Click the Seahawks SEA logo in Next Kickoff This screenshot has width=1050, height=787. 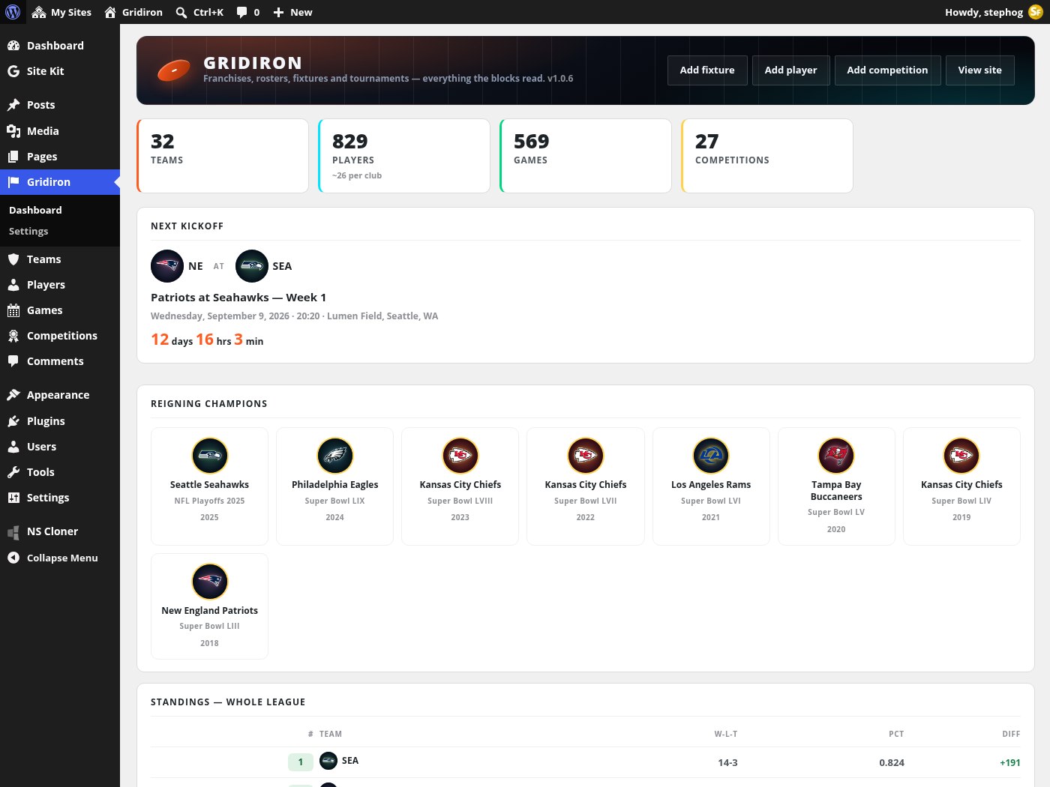point(252,266)
